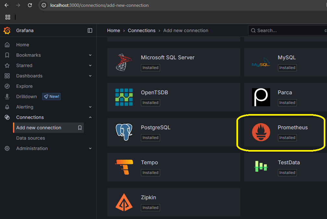The image size is (327, 219).
Task: Open Data sources in the sidebar
Action: (31, 138)
